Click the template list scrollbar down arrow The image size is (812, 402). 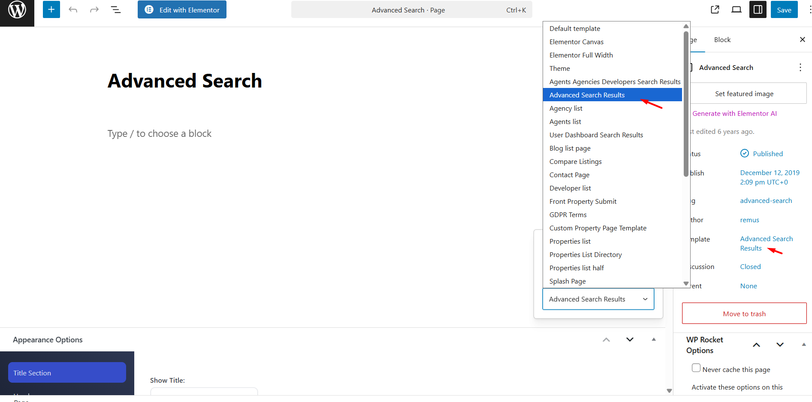[x=686, y=284]
